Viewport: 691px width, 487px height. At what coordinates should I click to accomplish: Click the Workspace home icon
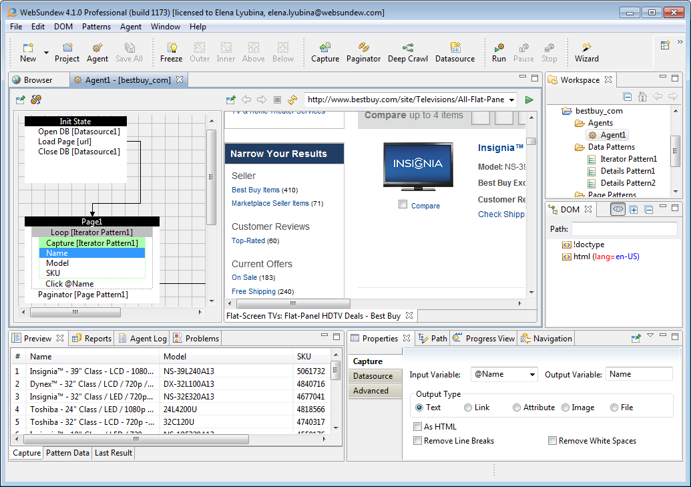(642, 96)
